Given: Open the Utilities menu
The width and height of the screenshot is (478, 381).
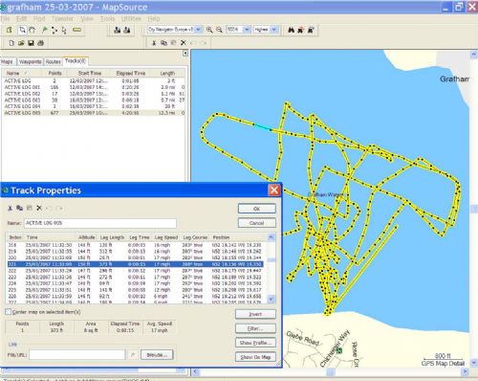Looking at the screenshot, I should tap(131, 19).
